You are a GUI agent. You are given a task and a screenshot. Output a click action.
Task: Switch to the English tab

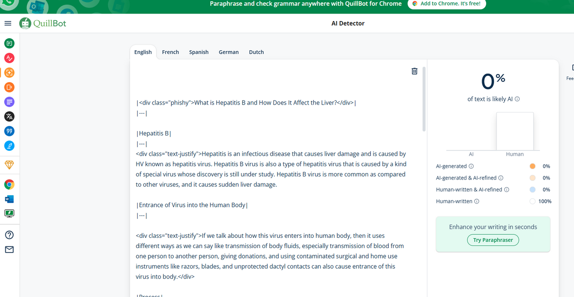click(x=143, y=52)
